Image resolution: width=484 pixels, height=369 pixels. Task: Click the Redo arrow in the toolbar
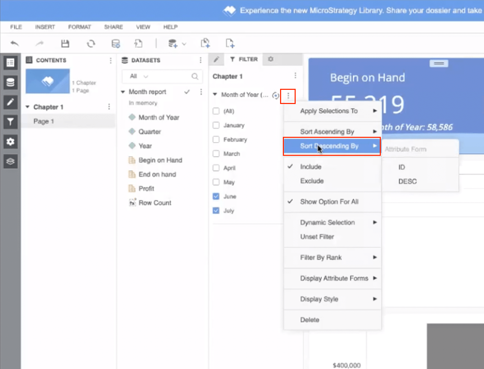[x=40, y=44]
